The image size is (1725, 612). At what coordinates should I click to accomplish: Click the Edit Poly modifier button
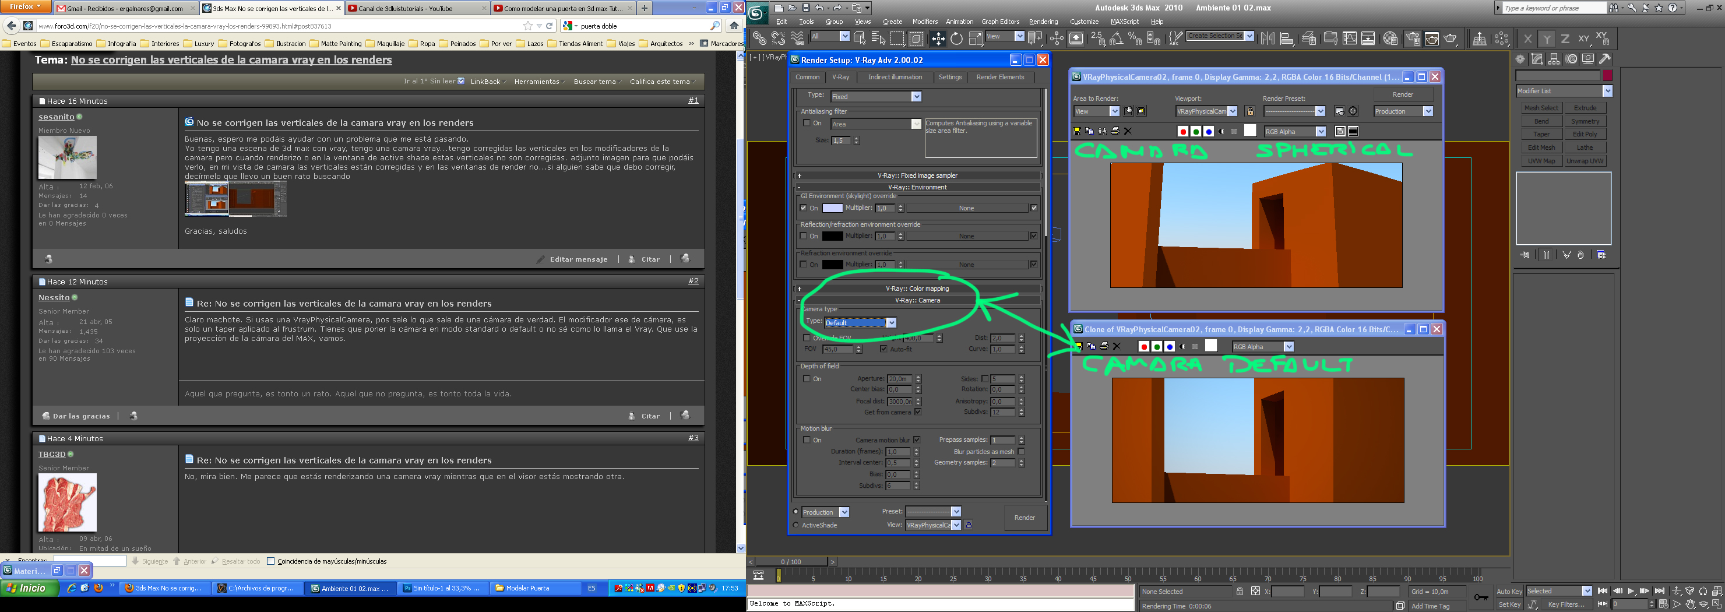pyautogui.click(x=1585, y=134)
